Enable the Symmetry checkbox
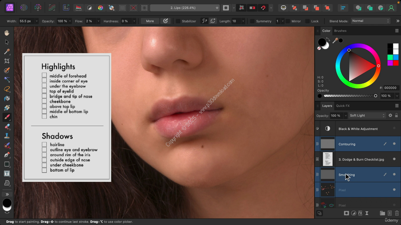Image resolution: width=401 pixels, height=225 pixels. coord(252,21)
